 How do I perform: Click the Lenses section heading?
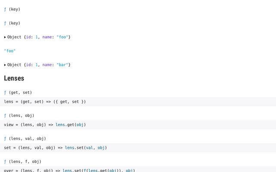[14, 78]
